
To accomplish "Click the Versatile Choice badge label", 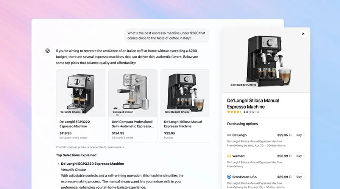I will pos(70,112).
